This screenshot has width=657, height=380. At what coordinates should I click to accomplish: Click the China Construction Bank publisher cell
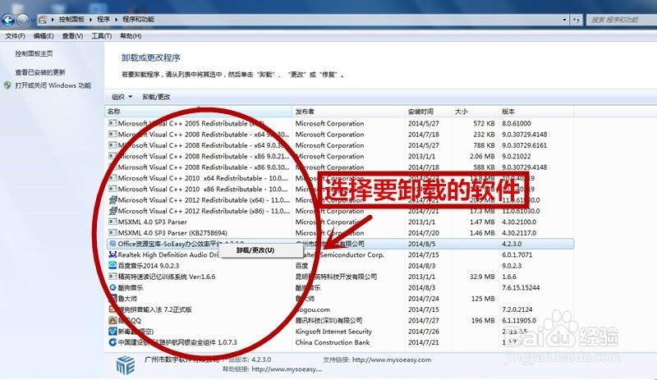[x=333, y=342]
